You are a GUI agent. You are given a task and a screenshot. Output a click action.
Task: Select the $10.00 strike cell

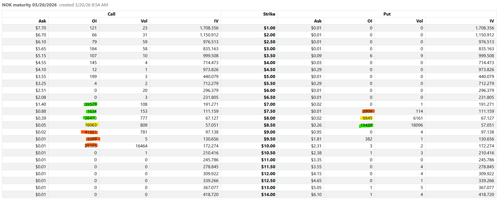pos(268,146)
